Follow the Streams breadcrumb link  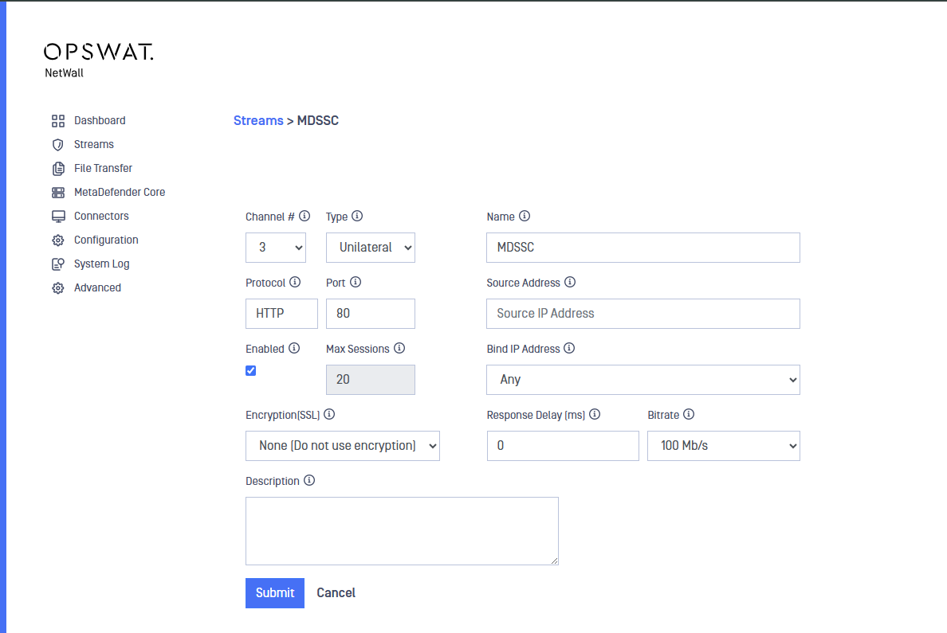click(258, 121)
